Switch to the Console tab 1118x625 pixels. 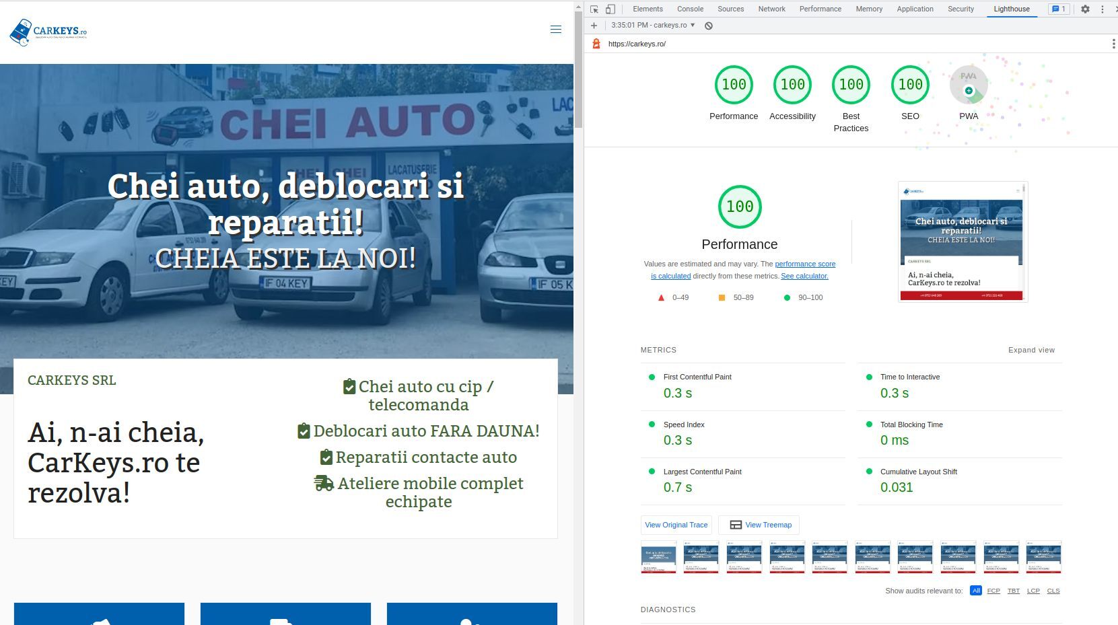tap(690, 9)
